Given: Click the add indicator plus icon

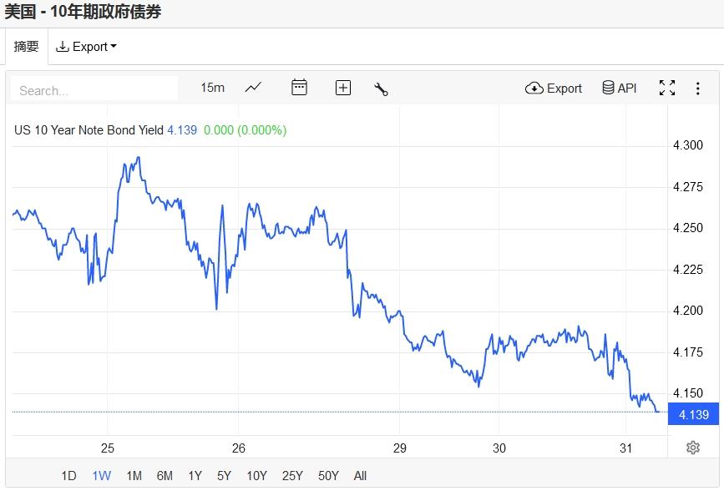Looking at the screenshot, I should click(x=343, y=88).
